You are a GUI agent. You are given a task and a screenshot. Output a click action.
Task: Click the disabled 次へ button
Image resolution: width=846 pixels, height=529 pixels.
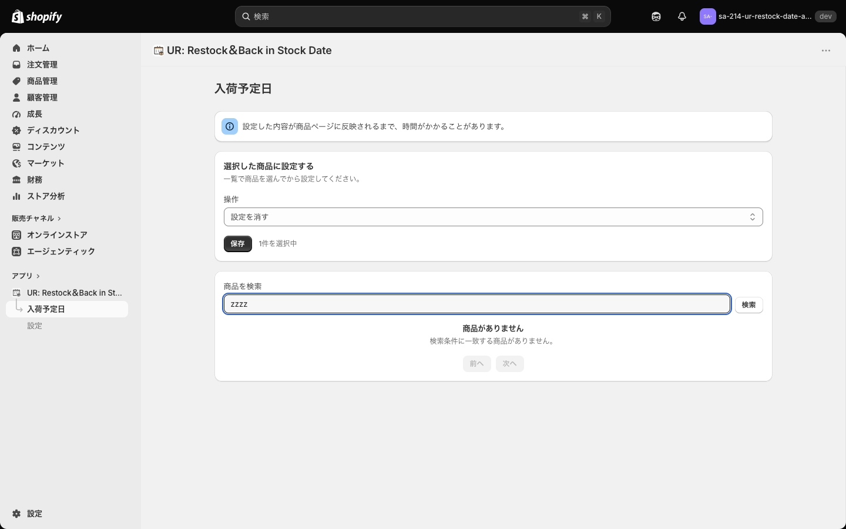click(510, 364)
